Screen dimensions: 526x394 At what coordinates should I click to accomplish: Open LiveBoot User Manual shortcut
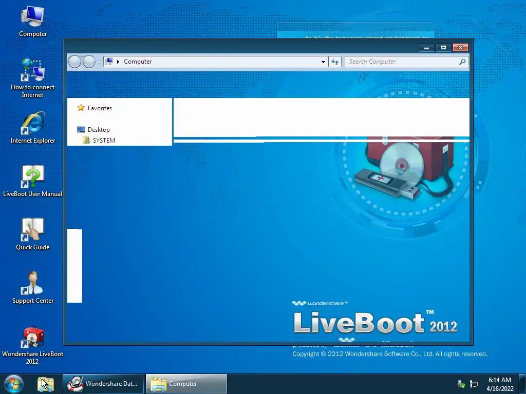coord(32,181)
